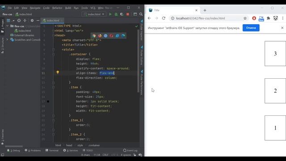The width and height of the screenshot is (286, 161).
Task: Click the site information icon before localhost URL
Action: 172,18
